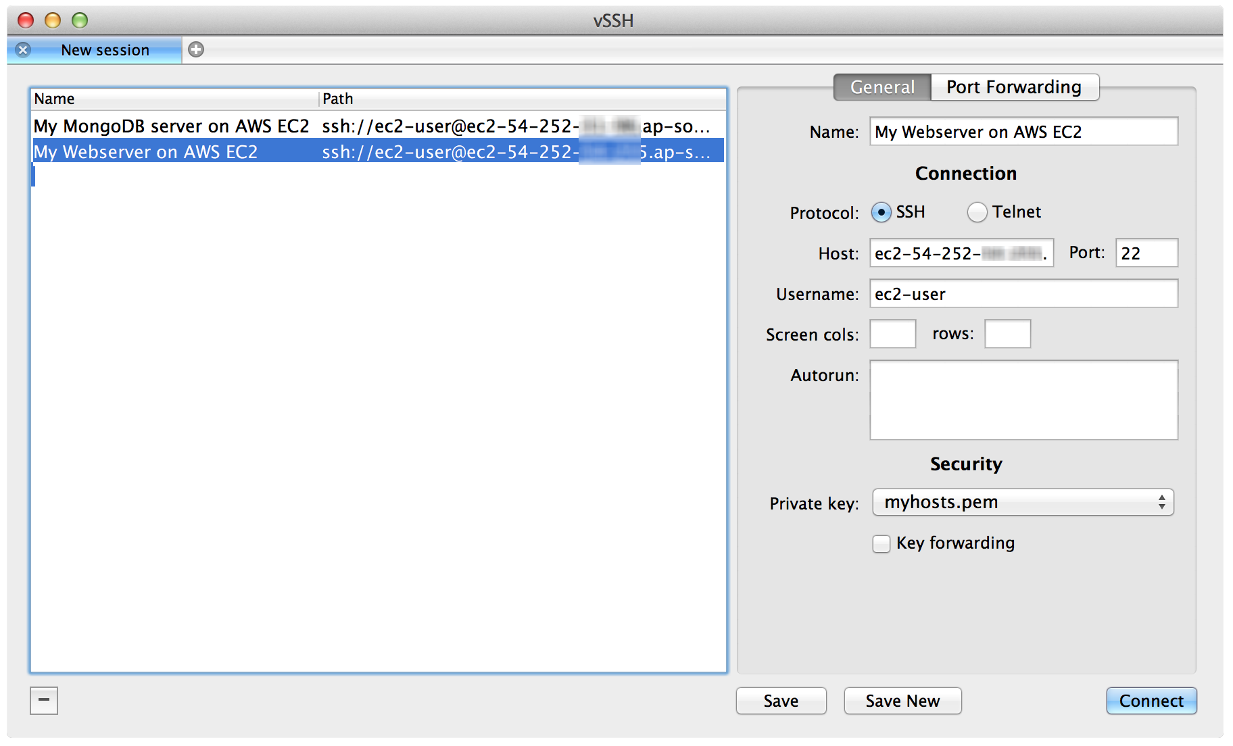Click the Connect button
1233x746 pixels.
(x=1151, y=701)
